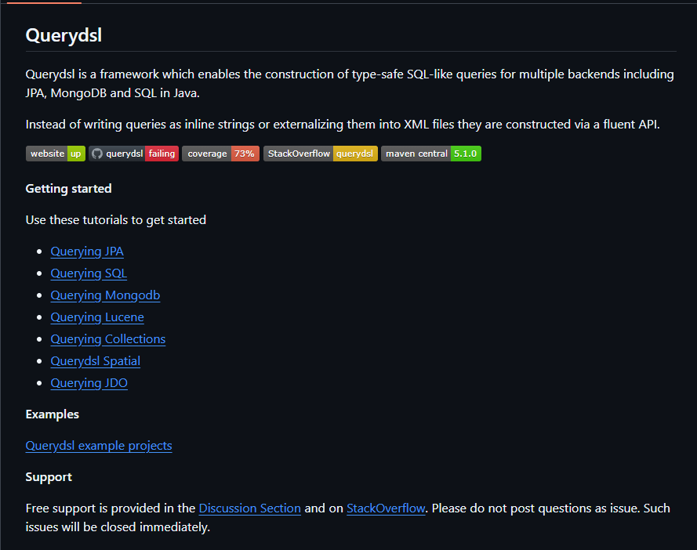Open the Querying SQL tutorial link

89,273
